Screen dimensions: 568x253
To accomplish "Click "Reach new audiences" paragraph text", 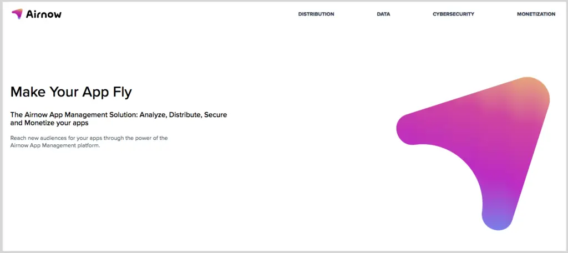I will click(x=44, y=138).
